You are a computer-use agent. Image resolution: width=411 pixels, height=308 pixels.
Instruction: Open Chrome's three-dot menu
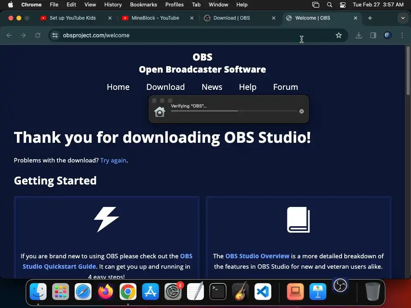click(x=402, y=35)
